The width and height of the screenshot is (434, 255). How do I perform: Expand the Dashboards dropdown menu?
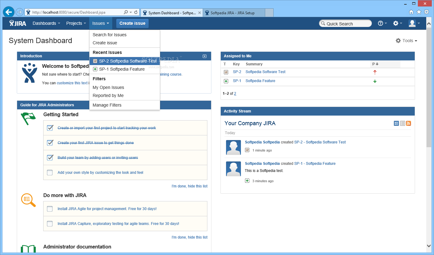coord(46,23)
